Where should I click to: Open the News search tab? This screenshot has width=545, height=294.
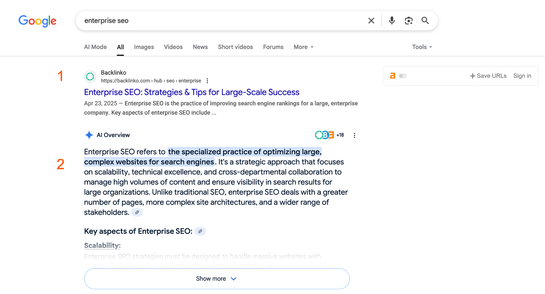(200, 47)
